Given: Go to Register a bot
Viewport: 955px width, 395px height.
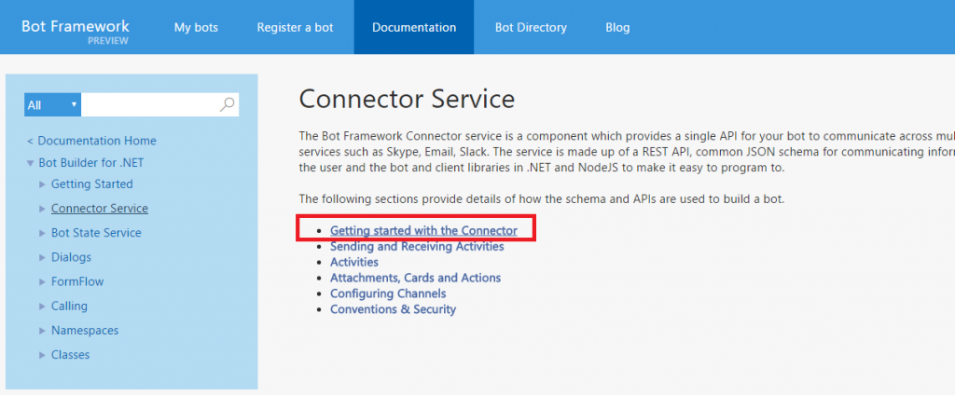Looking at the screenshot, I should point(295,27).
